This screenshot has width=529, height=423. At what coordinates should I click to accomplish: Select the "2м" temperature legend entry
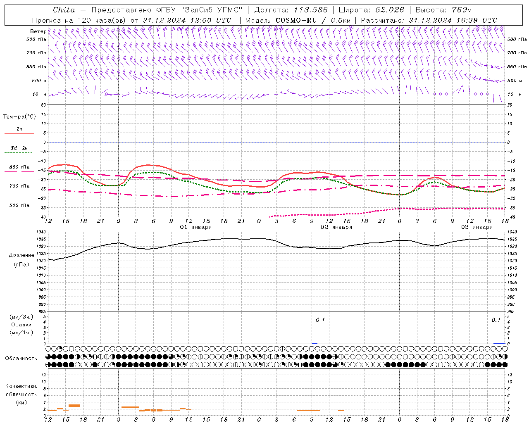(x=19, y=129)
